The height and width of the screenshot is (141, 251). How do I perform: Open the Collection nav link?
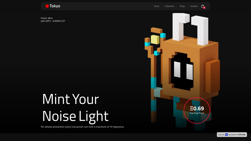pos(169,6)
